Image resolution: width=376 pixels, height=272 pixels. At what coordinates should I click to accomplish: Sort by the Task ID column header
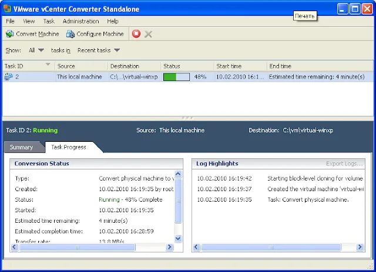pyautogui.click(x=29, y=66)
